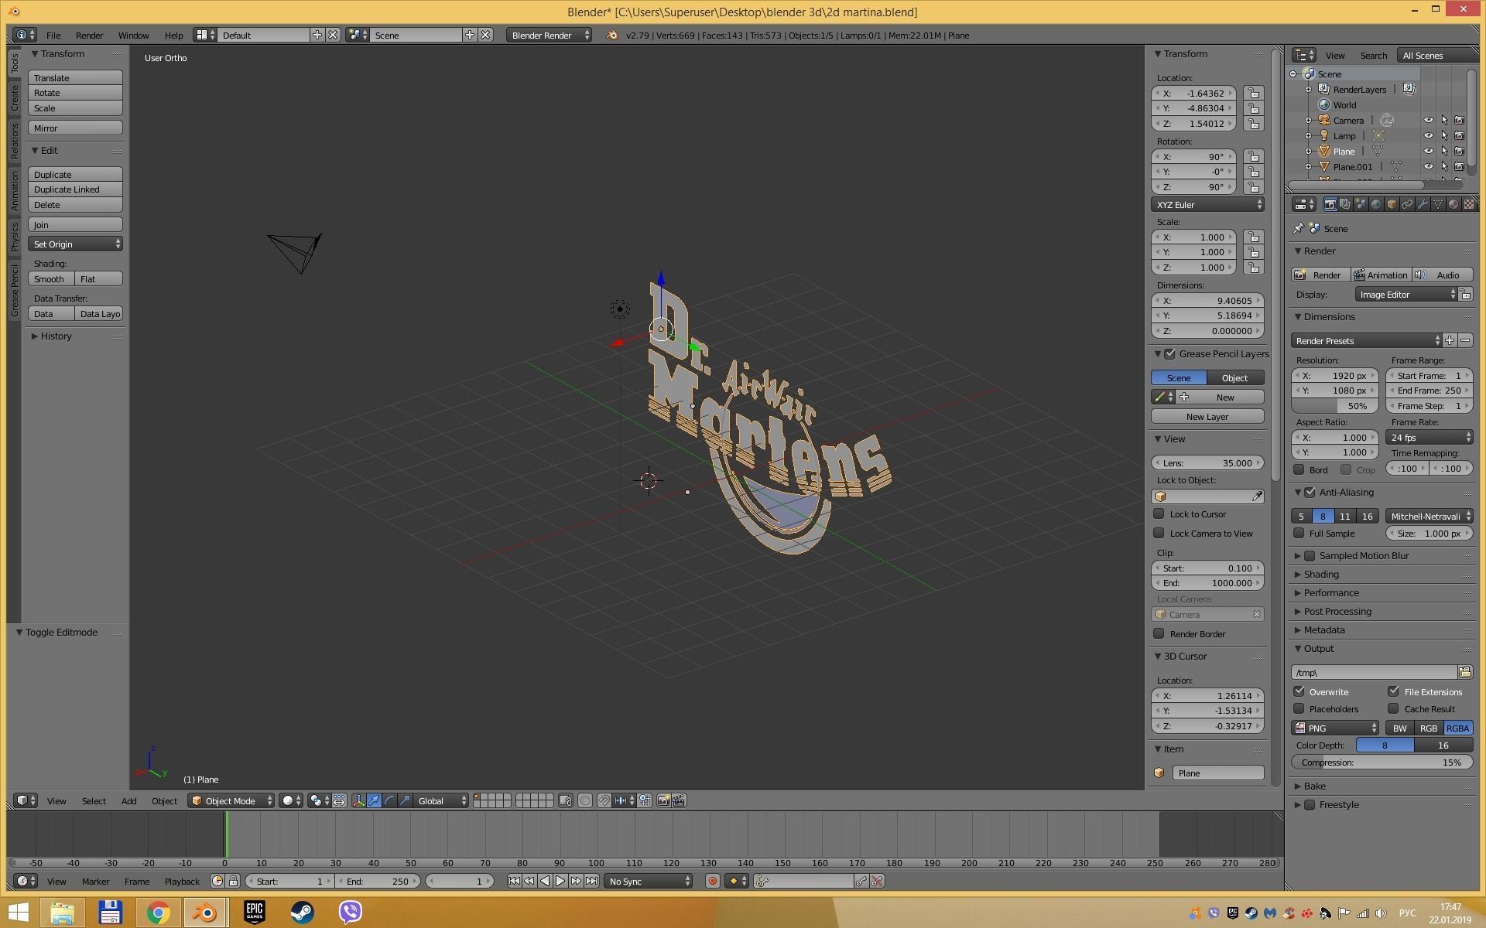Select the Rotate tool in Transform panel
Image resolution: width=1486 pixels, height=928 pixels.
coord(74,92)
